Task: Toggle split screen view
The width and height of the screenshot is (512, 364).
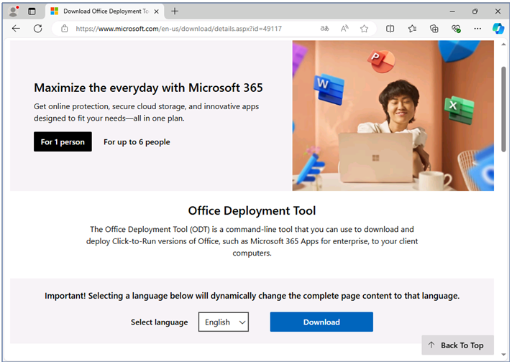Action: [x=390, y=29]
